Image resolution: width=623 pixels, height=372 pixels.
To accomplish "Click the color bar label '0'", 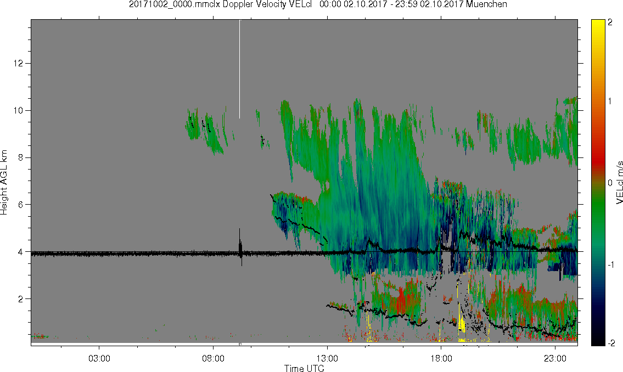I will point(610,183).
